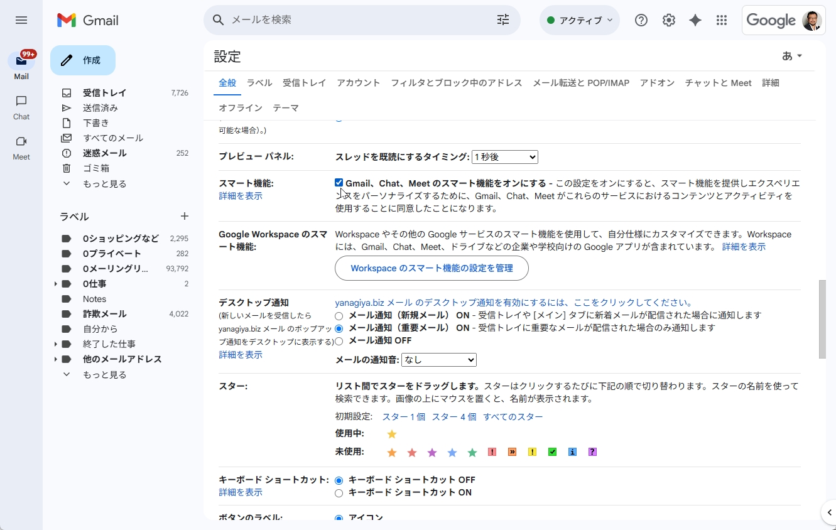Uncheck the Gmail, Chat, Meet smart features checkbox

click(339, 183)
